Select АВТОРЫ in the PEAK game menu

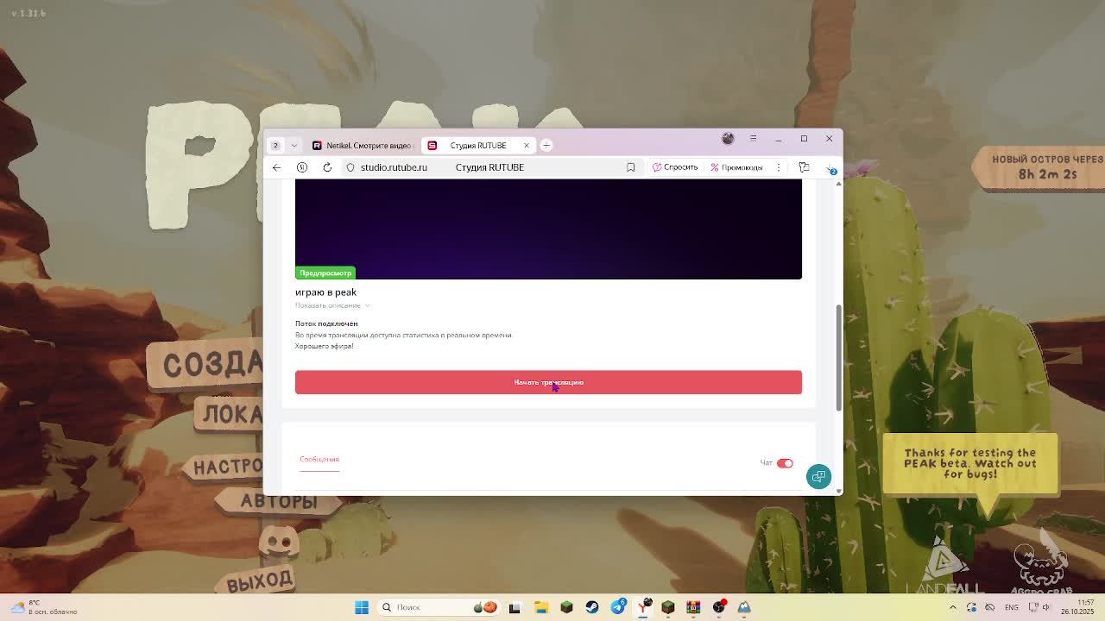pyautogui.click(x=279, y=501)
